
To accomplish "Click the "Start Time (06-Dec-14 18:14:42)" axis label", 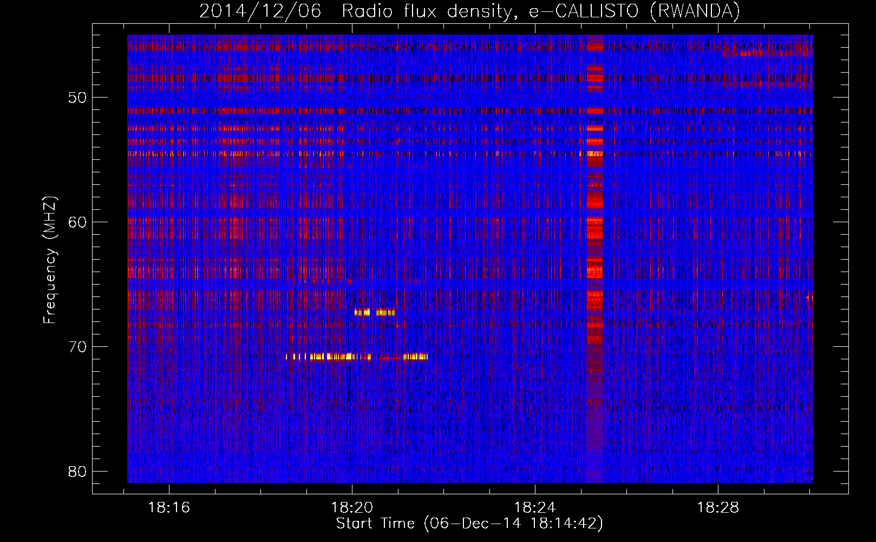I will point(469,524).
